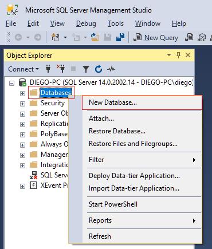Expand the Databases folder
This screenshot has width=212, height=249.
(22, 93)
